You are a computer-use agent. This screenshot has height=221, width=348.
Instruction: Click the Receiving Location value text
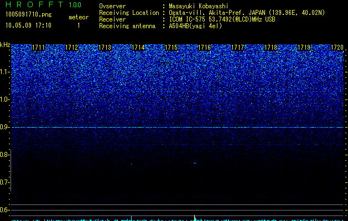tap(247, 13)
